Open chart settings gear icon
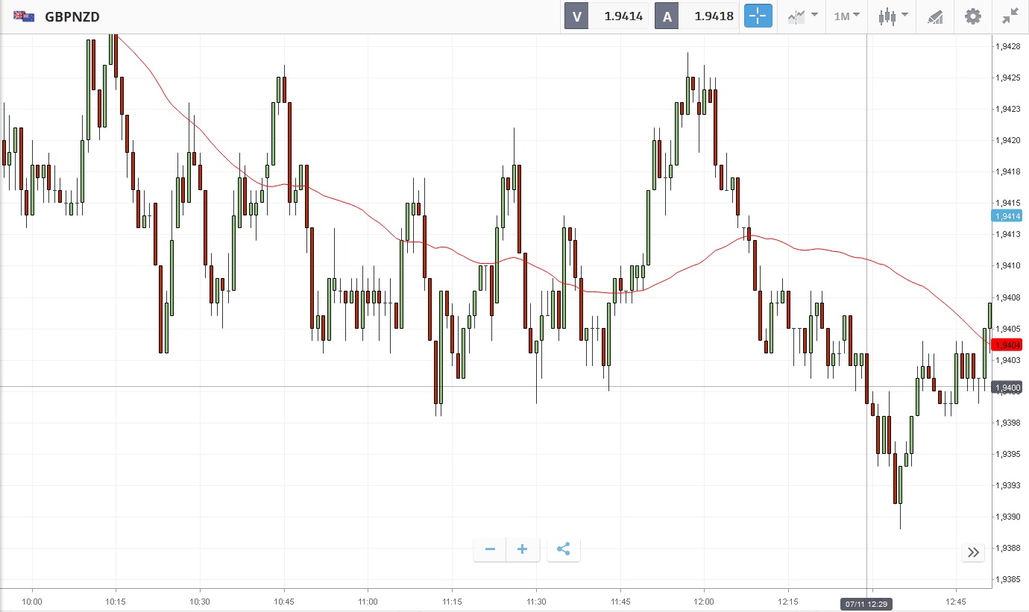This screenshot has height=612, width=1029. [973, 16]
